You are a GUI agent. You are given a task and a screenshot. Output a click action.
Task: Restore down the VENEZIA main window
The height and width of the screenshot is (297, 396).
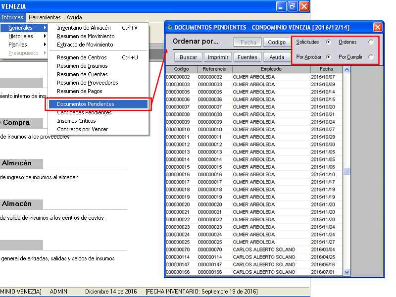(x=293, y=6)
